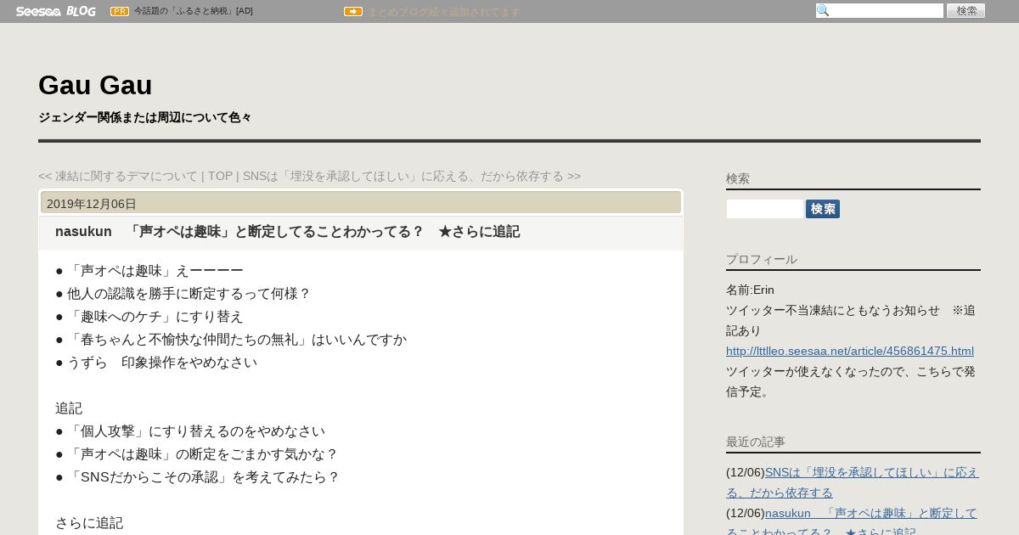
Task: Click the line 「趣味へのケチ」にすり替え
Action: click(149, 317)
